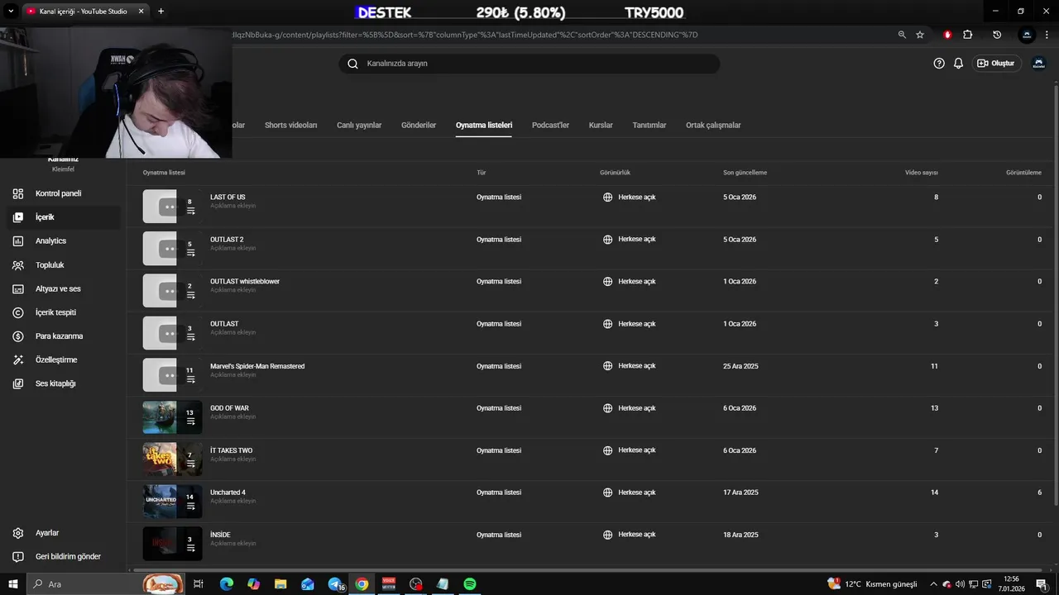Open the OUTLAST whistleblower playlist title

click(x=245, y=282)
